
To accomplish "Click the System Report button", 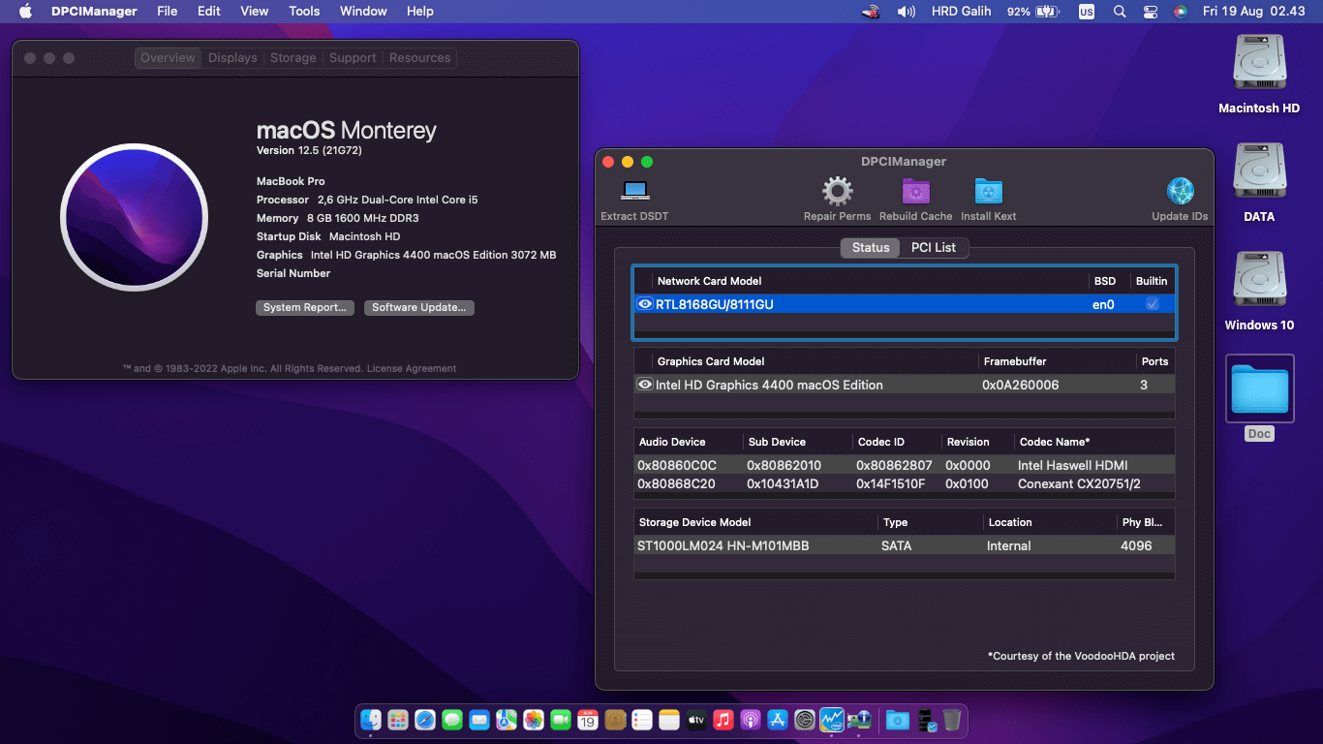I will click(x=305, y=307).
